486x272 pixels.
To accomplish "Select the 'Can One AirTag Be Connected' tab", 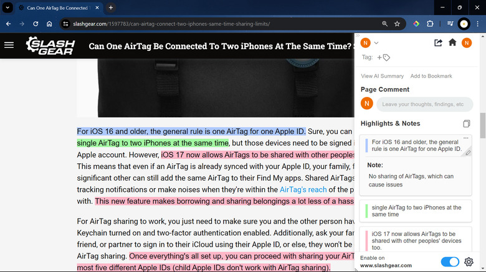I will click(60, 7).
